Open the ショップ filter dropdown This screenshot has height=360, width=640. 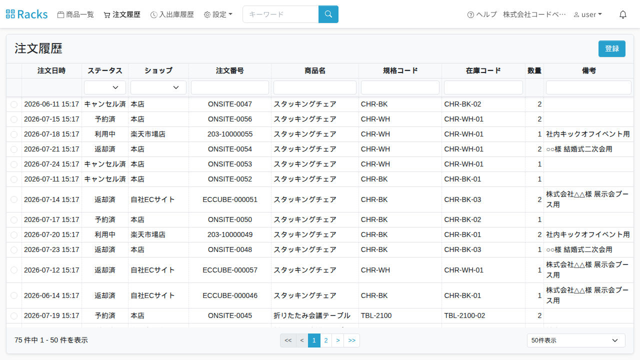[158, 87]
